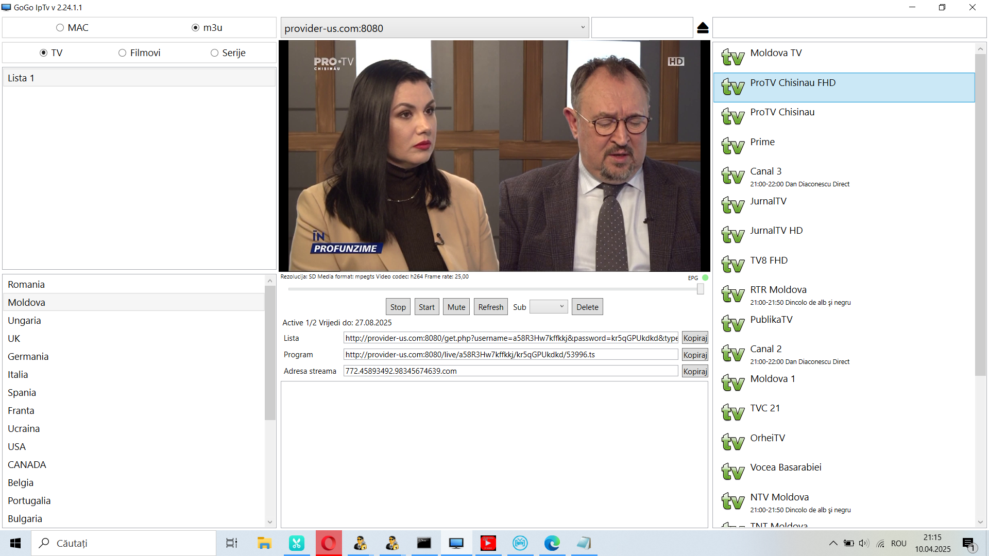
Task: Click the TV icon beside OrheiTV
Action: [x=733, y=442]
